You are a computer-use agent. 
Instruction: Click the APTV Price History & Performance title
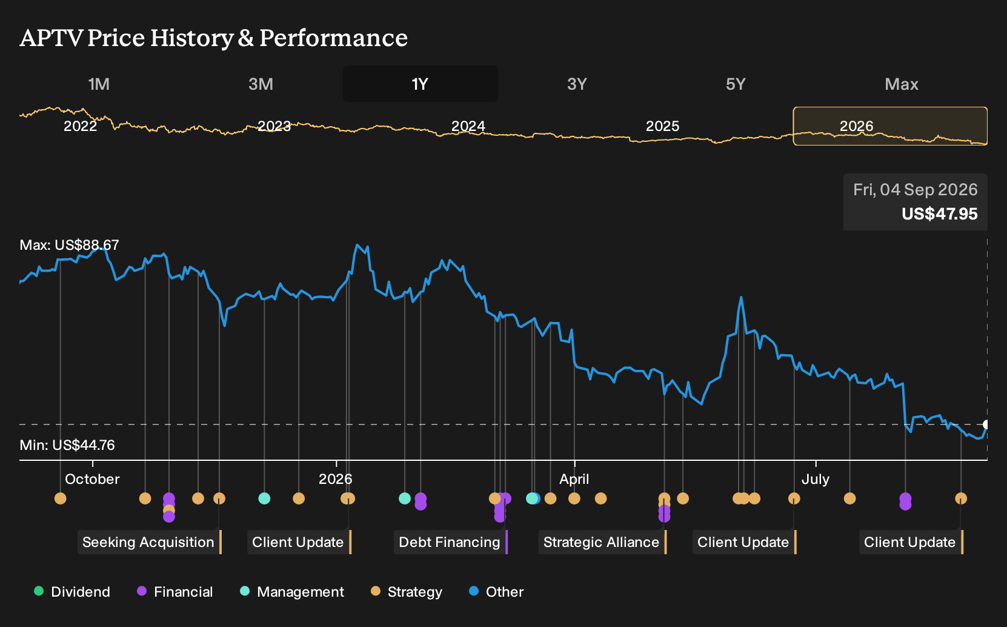click(214, 38)
